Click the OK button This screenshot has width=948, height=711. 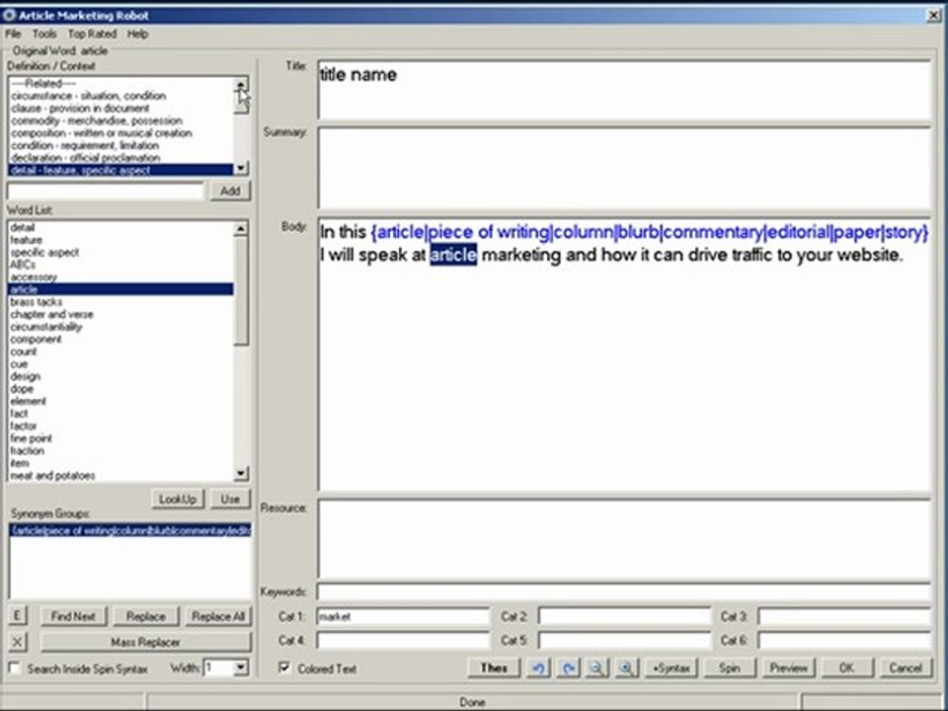pos(846,669)
